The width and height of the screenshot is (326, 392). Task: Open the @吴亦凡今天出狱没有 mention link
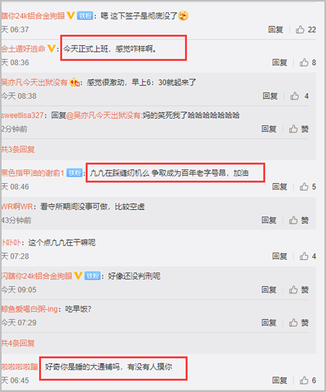pos(103,115)
